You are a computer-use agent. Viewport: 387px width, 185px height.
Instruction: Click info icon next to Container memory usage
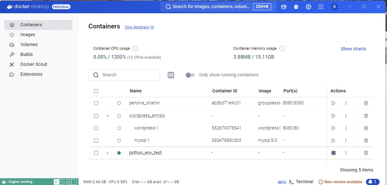click(282, 48)
